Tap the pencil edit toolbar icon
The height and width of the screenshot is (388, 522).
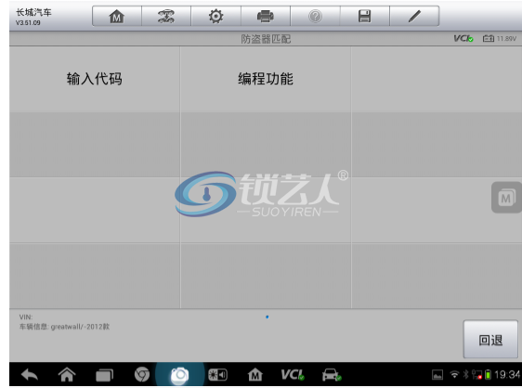tap(414, 16)
